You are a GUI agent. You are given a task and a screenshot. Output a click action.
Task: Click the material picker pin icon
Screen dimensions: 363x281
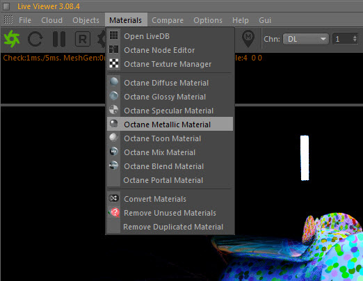coord(248,38)
